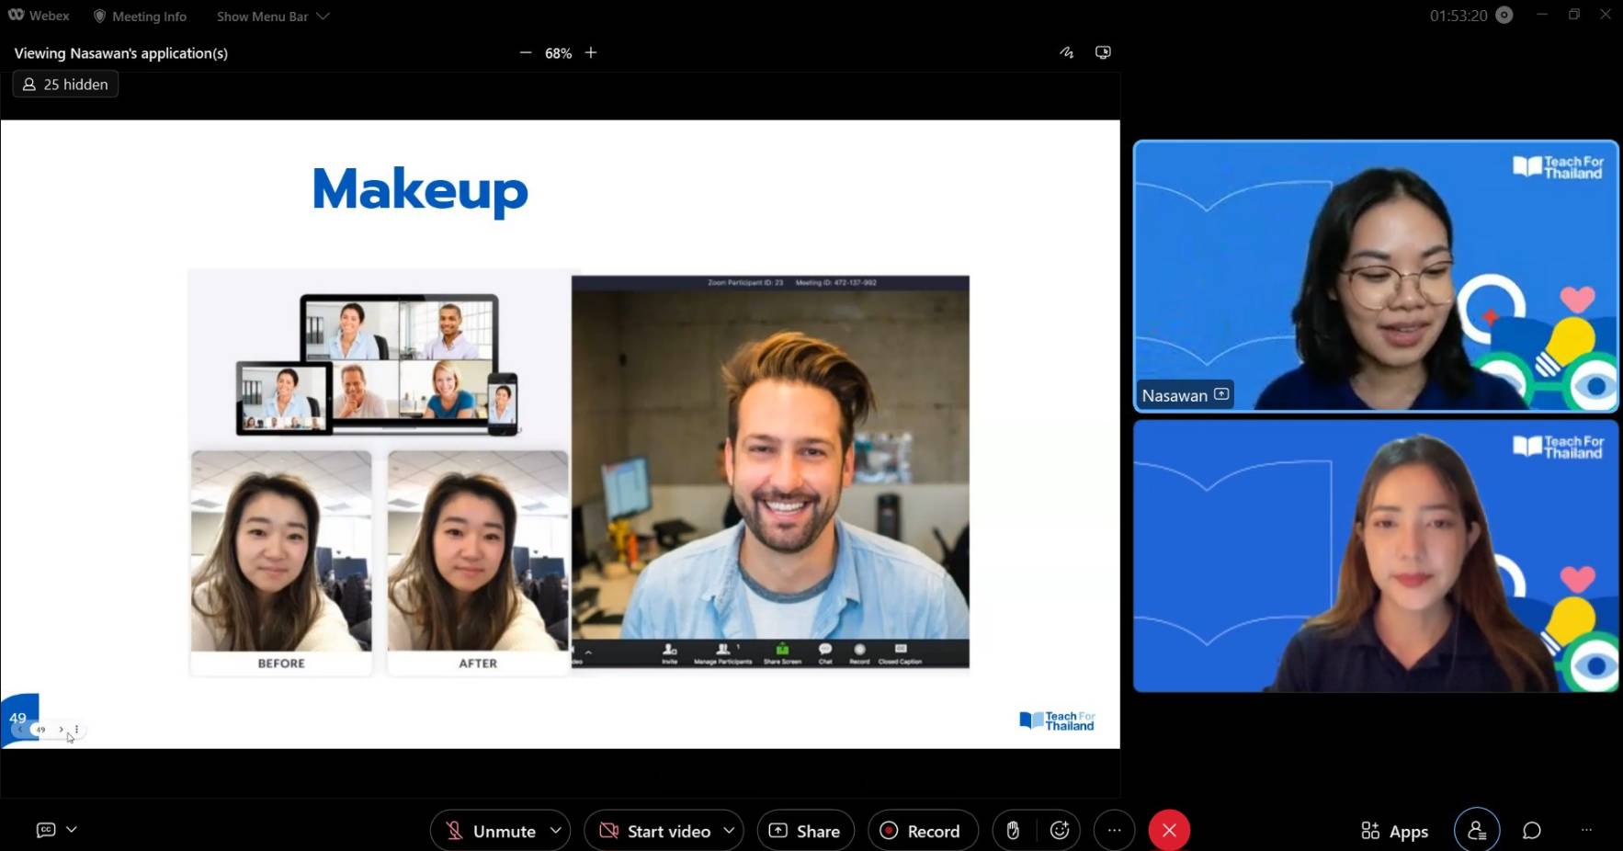1623x851 pixels.
Task: Open Meeting Info
Action: click(x=140, y=17)
